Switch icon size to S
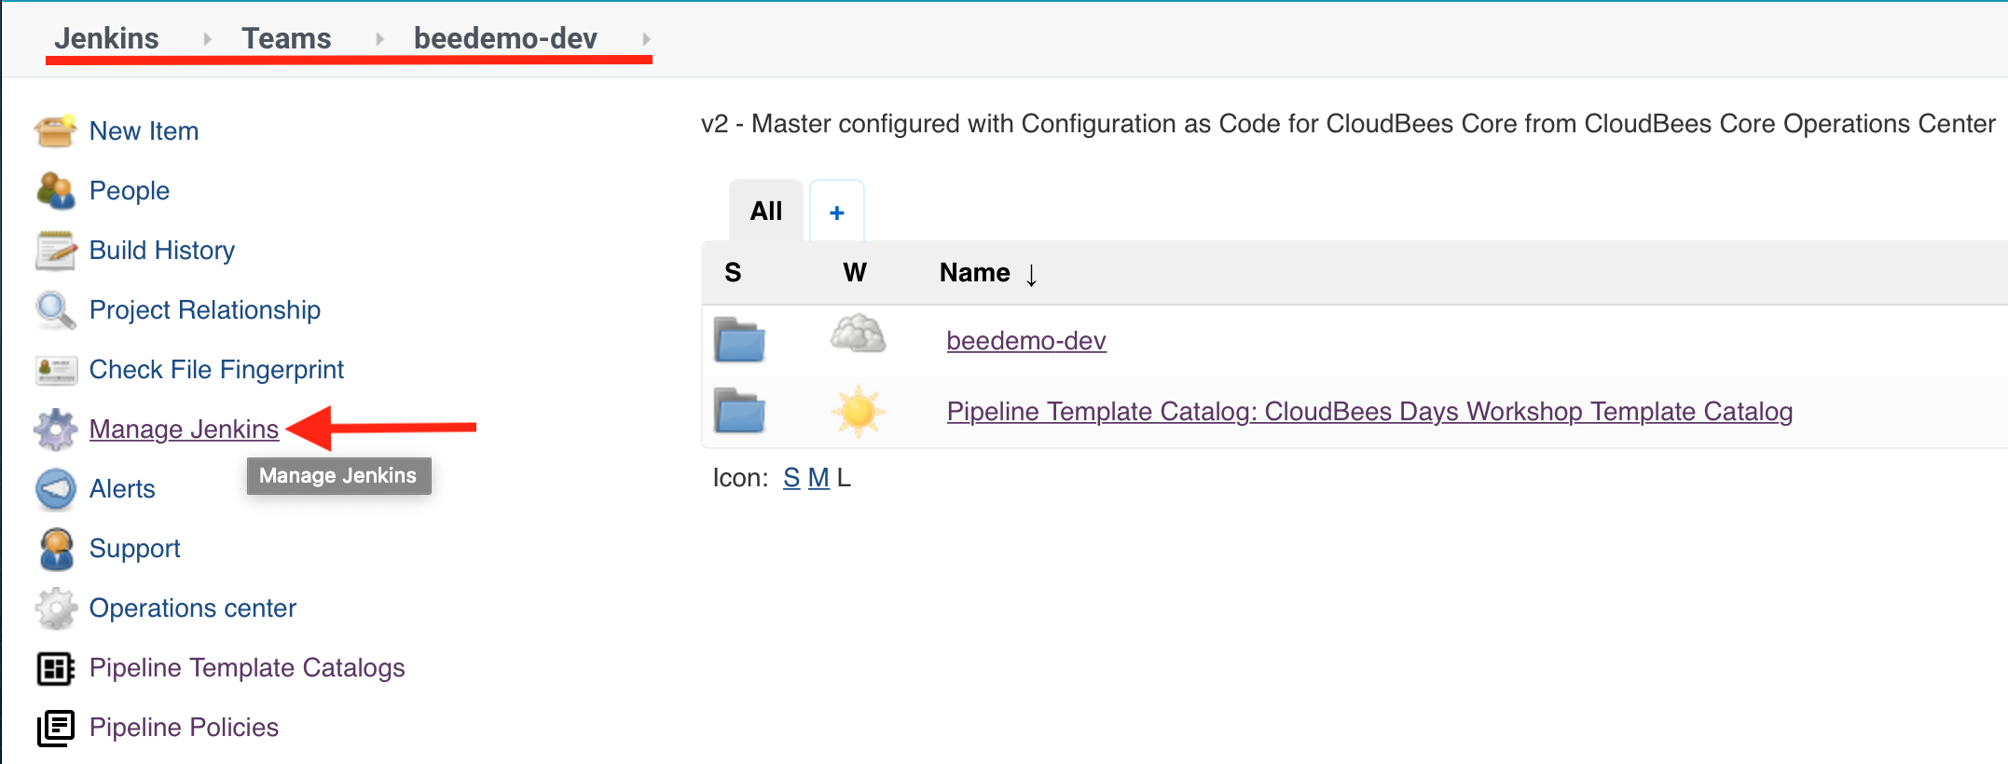 pyautogui.click(x=791, y=478)
